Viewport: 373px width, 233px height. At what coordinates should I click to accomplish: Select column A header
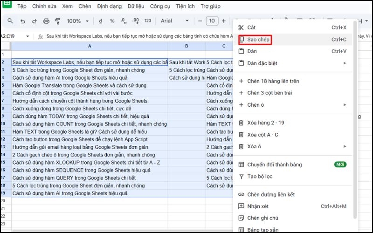point(90,46)
